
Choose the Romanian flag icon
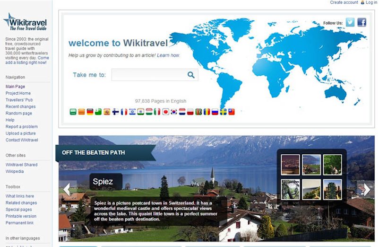207,112
